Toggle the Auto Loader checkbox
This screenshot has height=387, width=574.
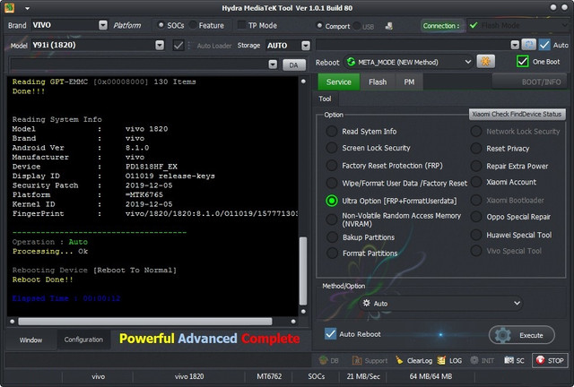point(178,46)
